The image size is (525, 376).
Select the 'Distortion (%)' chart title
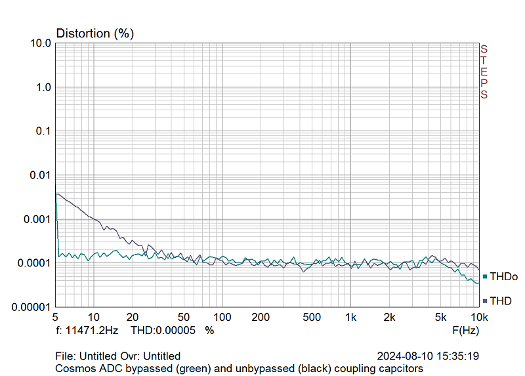(x=95, y=33)
